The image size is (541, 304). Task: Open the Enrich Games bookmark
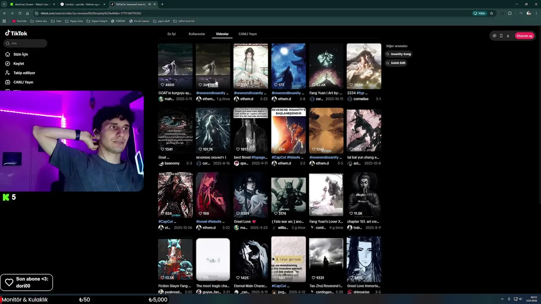pos(139,21)
